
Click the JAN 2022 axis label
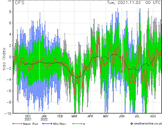(44, 118)
